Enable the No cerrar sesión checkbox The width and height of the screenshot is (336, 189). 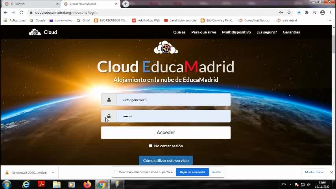(x=150, y=146)
